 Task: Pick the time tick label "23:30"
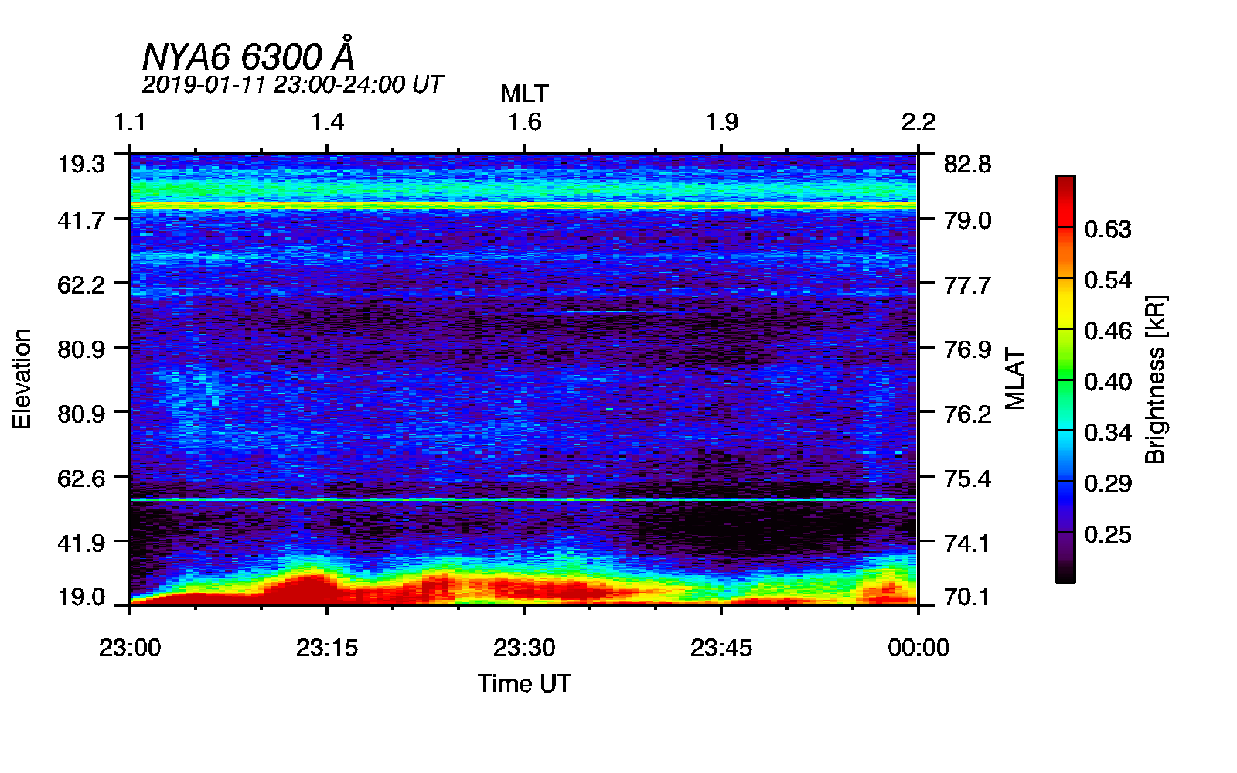pyautogui.click(x=524, y=648)
